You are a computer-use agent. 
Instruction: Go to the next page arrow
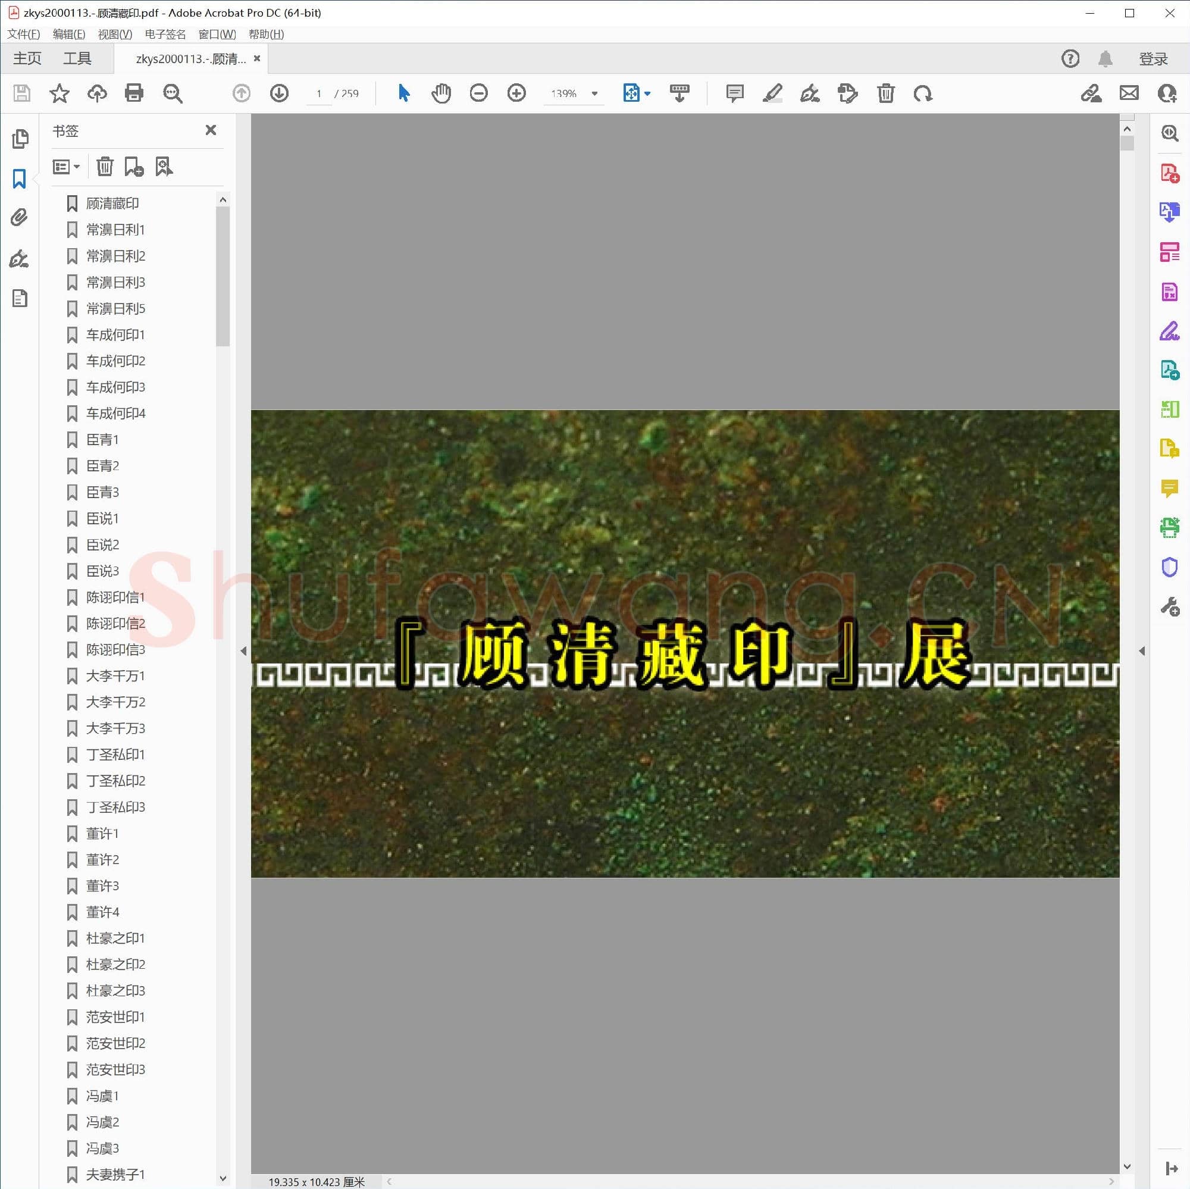coord(279,93)
